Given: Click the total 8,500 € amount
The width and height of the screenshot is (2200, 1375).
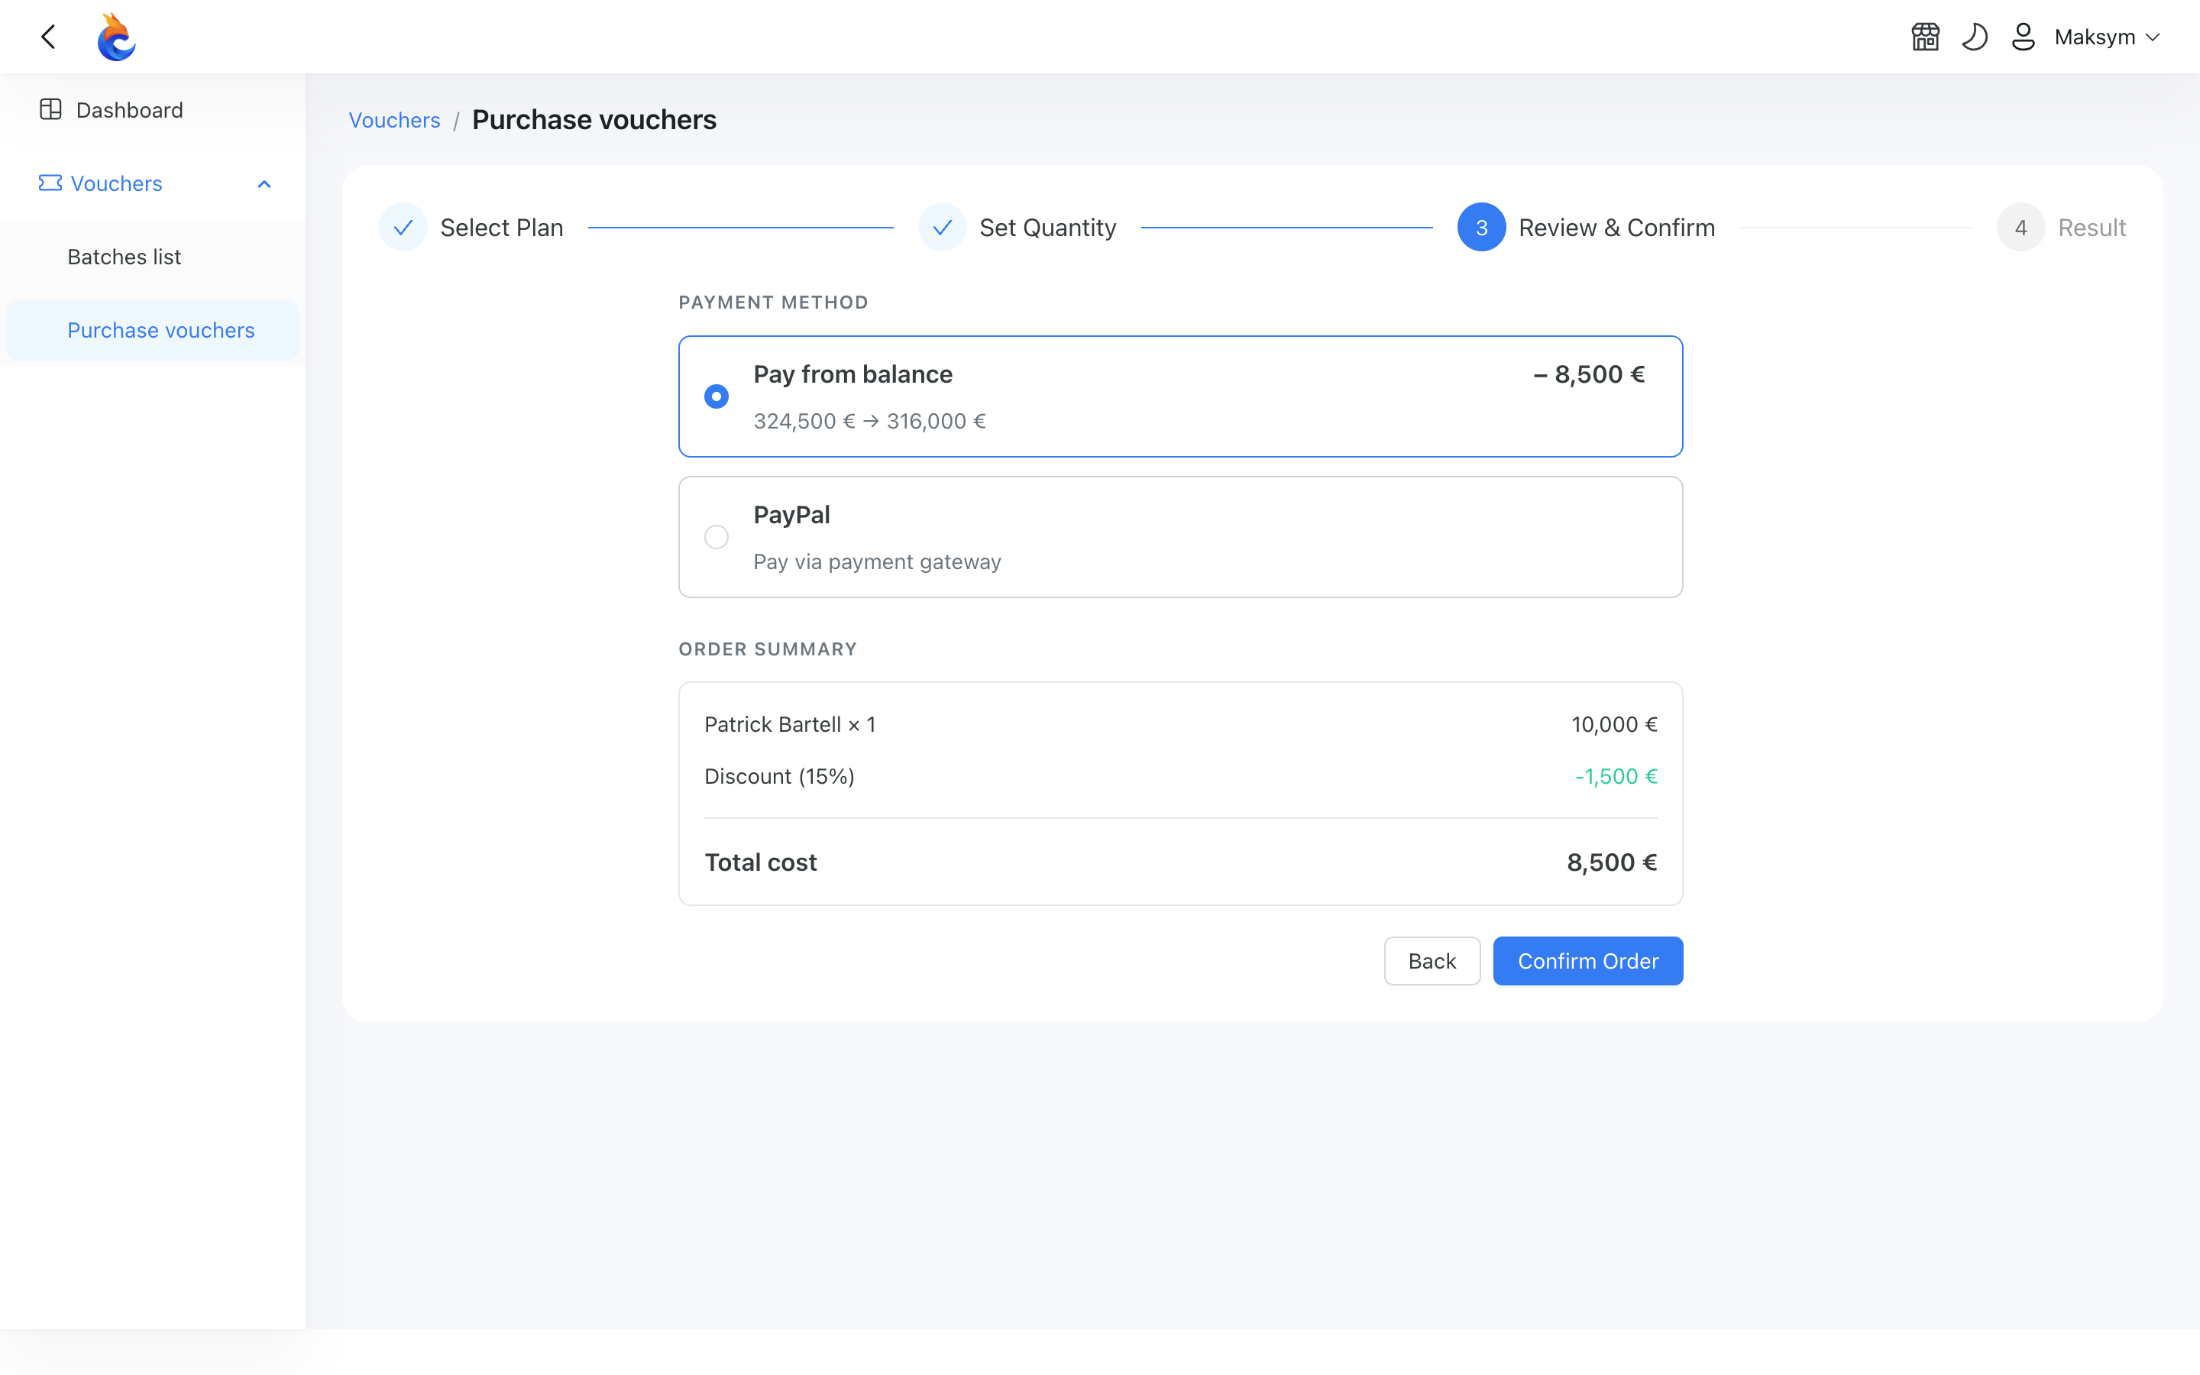Looking at the screenshot, I should click(1612, 862).
